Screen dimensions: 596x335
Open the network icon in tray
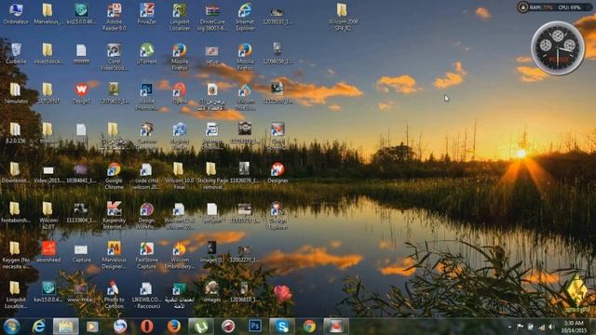coord(541,327)
